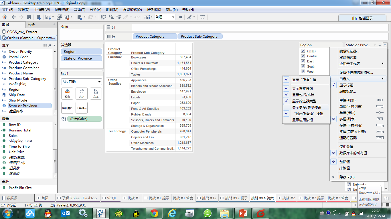Click the pause auto updates icon
The height and width of the screenshot is (219, 391).
pyautogui.click(x=80, y=17)
